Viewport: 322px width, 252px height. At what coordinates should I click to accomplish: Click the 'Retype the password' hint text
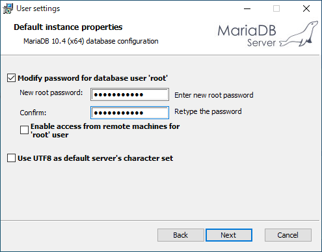point(208,111)
